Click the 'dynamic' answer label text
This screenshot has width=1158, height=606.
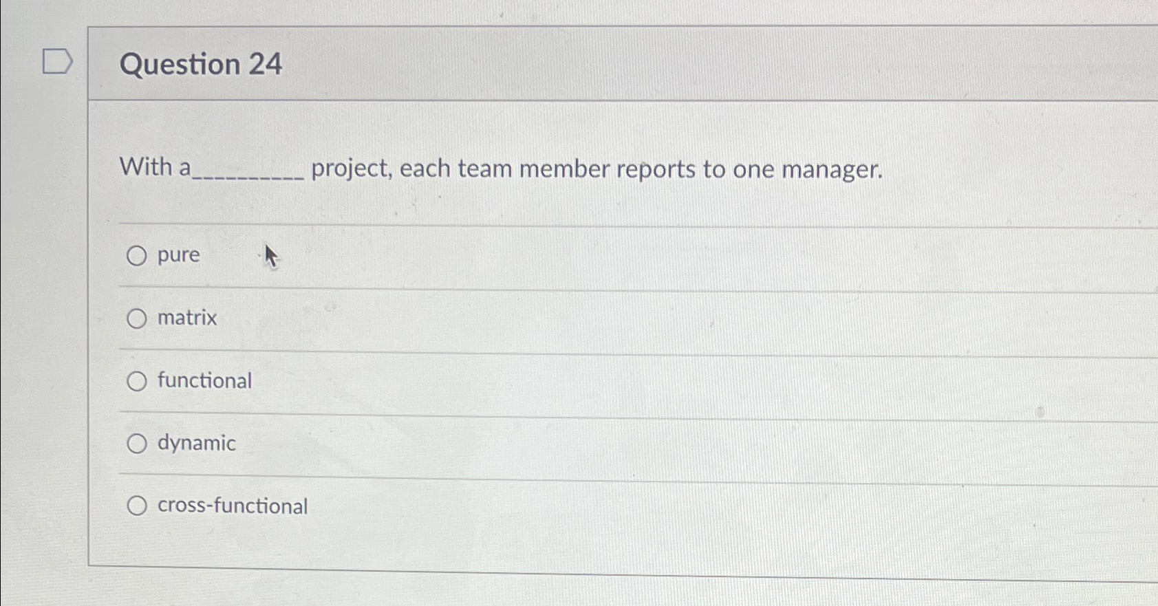(x=195, y=443)
